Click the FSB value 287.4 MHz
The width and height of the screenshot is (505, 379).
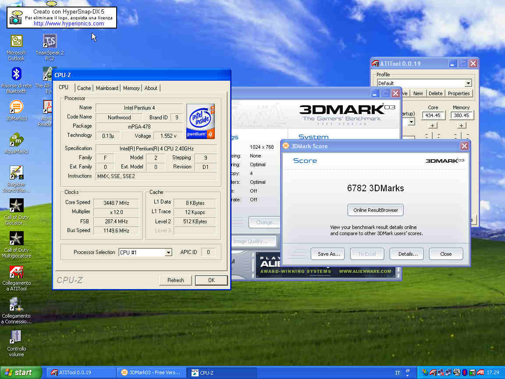(x=116, y=222)
